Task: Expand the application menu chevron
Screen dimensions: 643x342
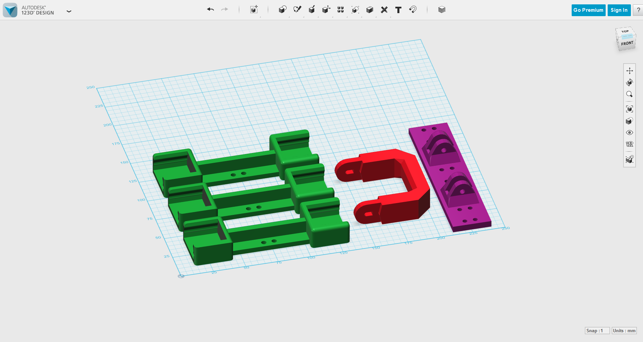Action: point(69,11)
